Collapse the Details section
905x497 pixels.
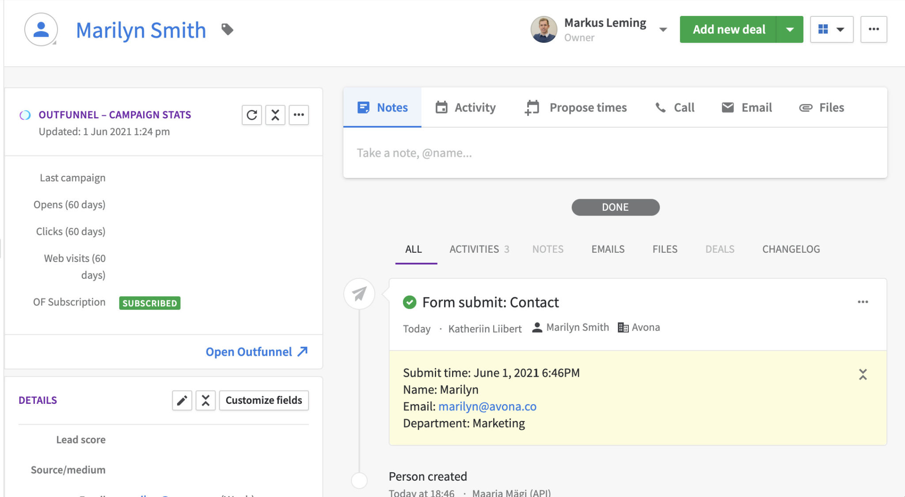(x=205, y=400)
